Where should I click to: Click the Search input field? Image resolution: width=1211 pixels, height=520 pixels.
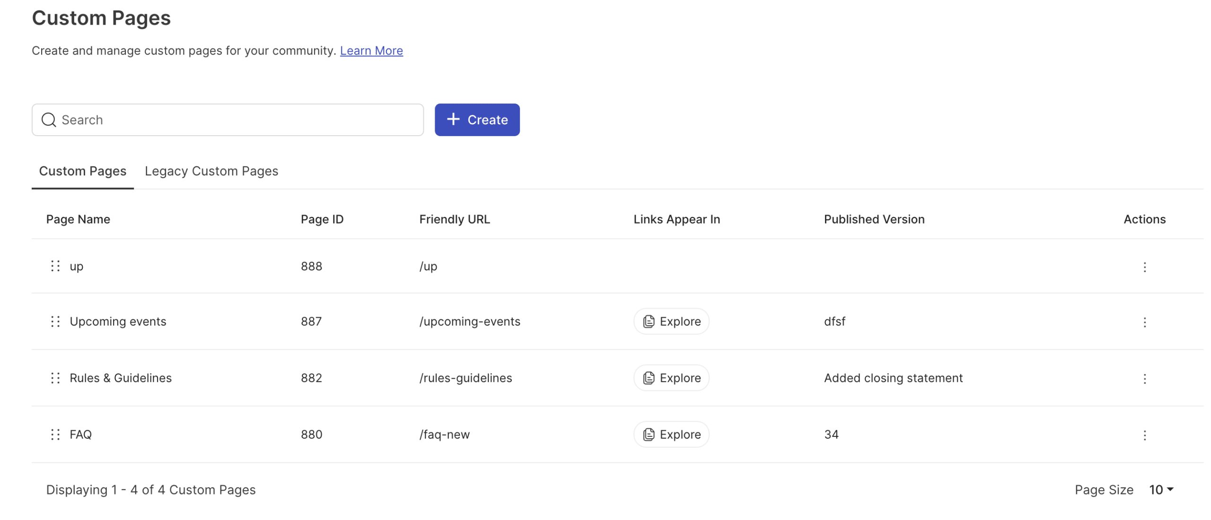(237, 120)
